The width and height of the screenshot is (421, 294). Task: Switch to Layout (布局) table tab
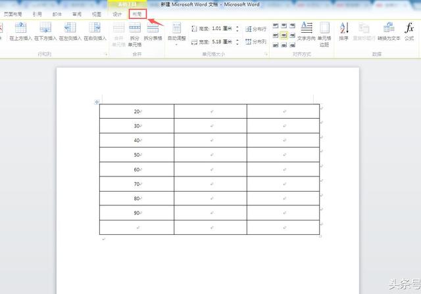(x=137, y=14)
